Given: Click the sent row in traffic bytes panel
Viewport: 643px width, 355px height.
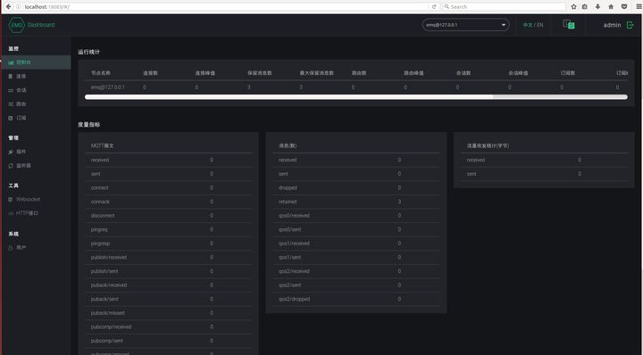Looking at the screenshot, I should click(544, 174).
